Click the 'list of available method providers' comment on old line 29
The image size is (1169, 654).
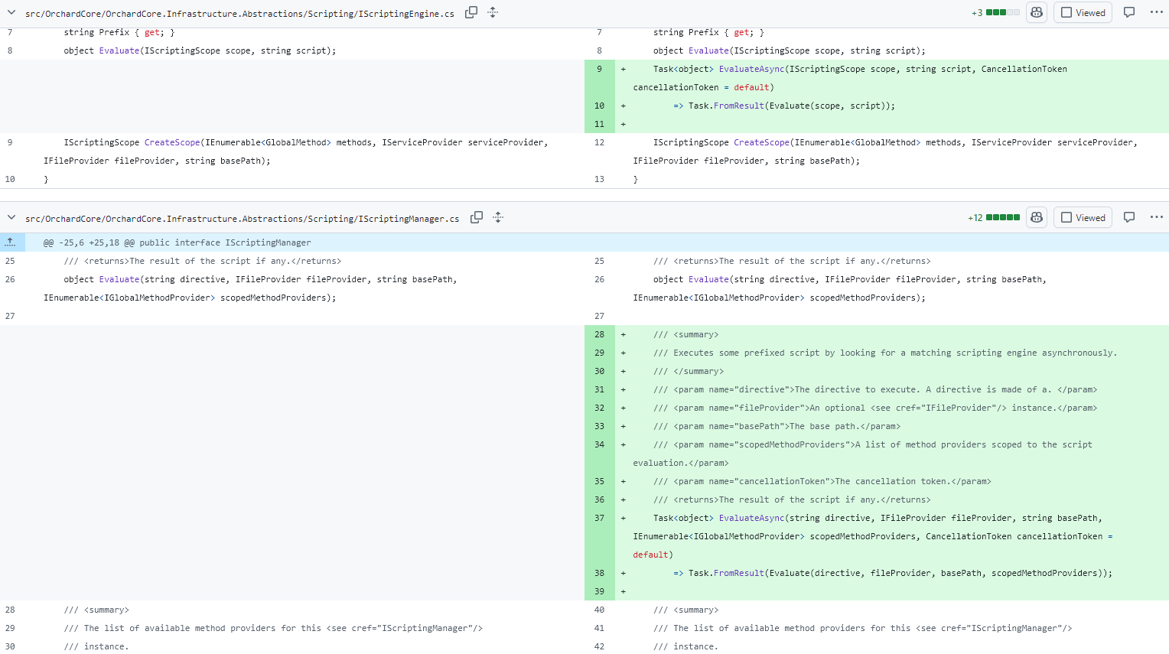tap(273, 628)
